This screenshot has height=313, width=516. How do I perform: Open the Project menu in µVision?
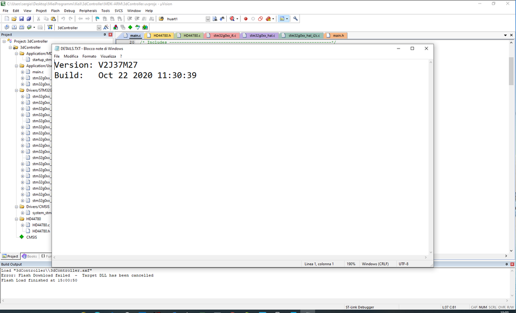pos(41,11)
